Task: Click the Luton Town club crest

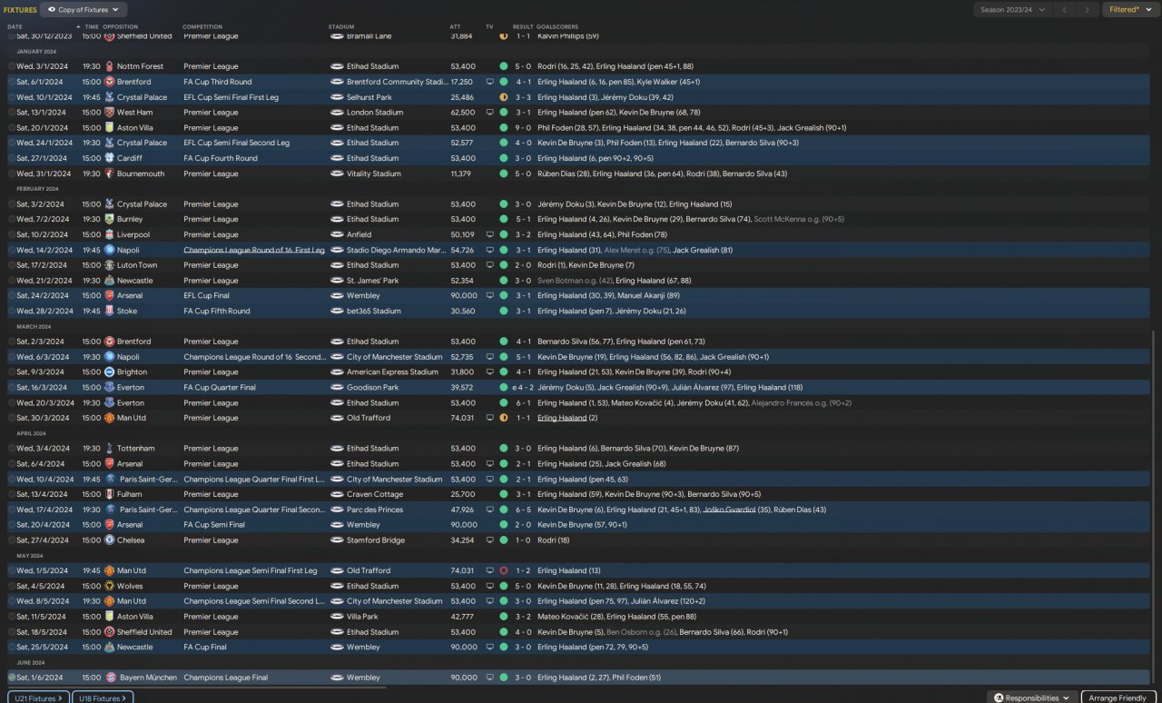Action: pyautogui.click(x=110, y=265)
